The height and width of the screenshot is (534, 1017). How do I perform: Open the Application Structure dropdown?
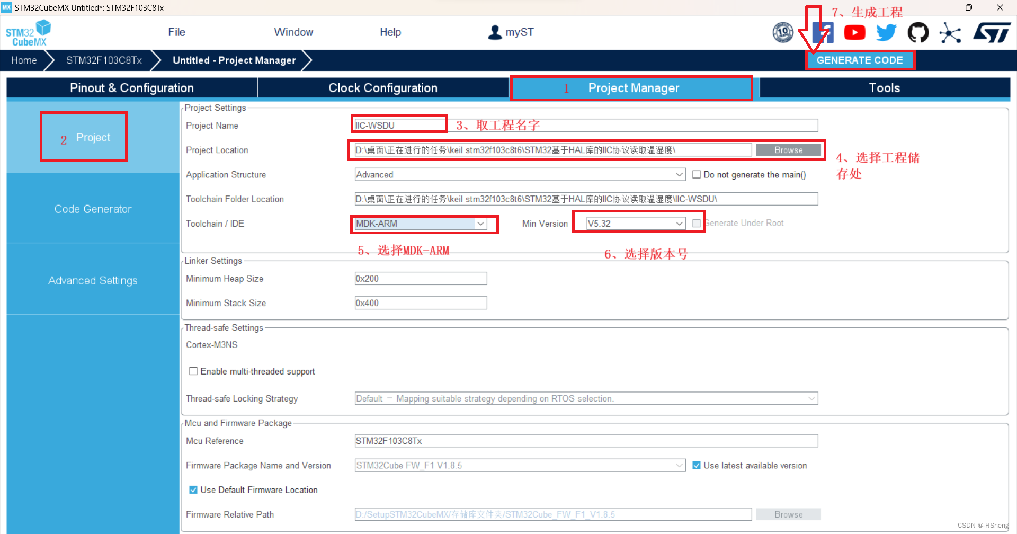click(x=520, y=175)
